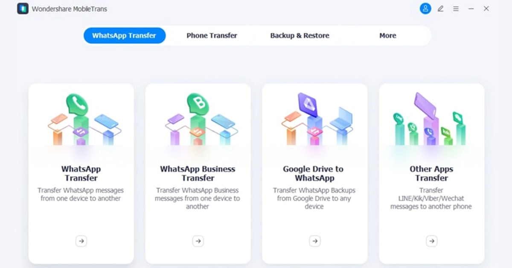Viewport: 512px width, 268px height.
Task: Click arrow button under WhatsApp Business Transfer
Action: tap(198, 241)
